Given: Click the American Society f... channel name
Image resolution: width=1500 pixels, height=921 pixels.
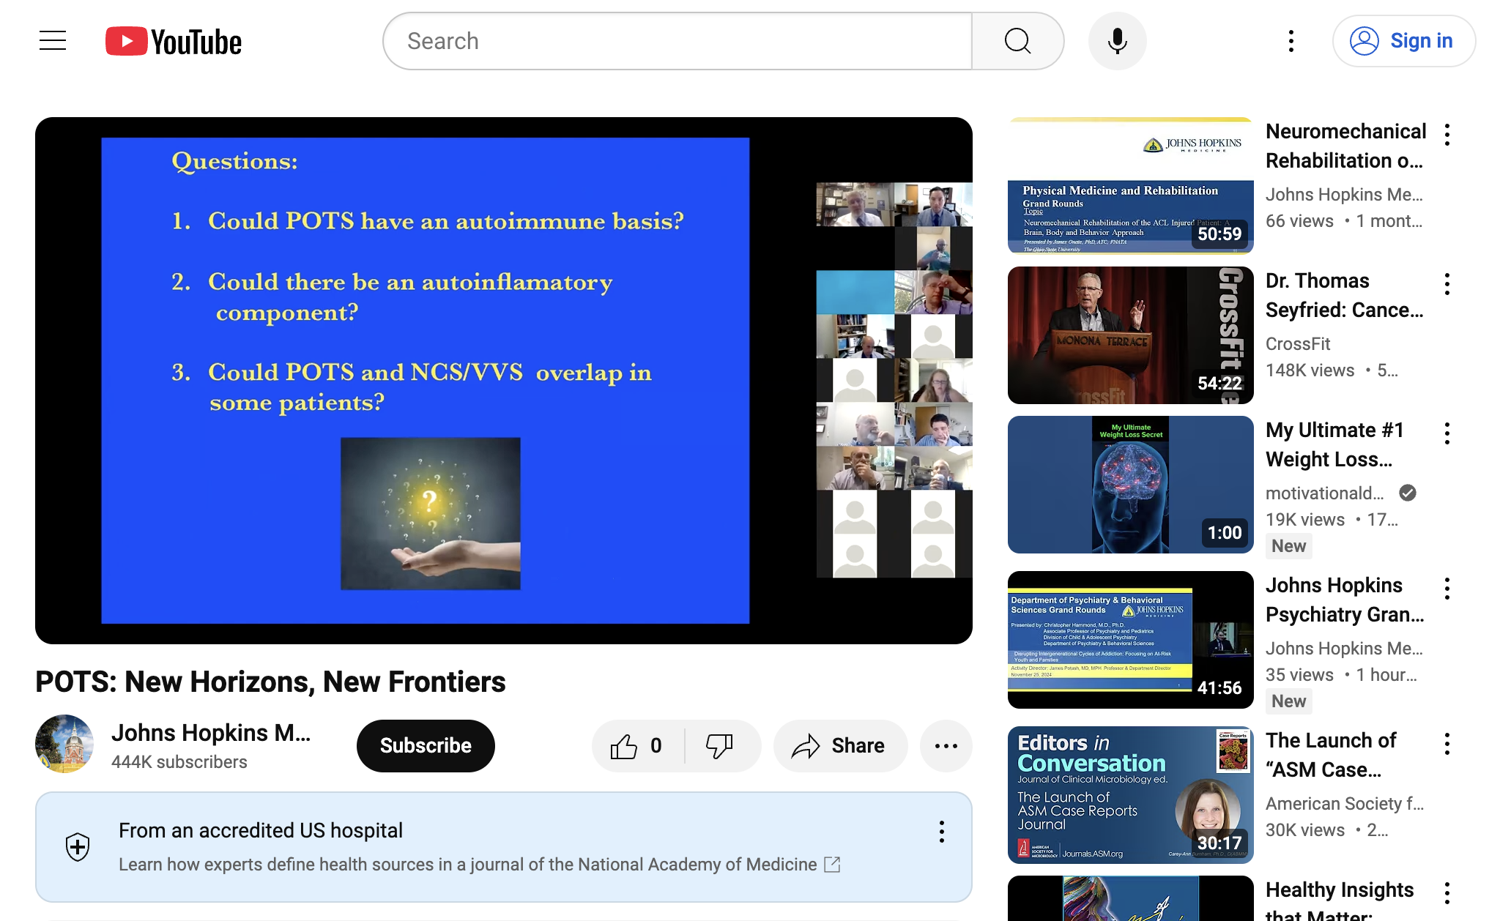Looking at the screenshot, I should pos(1345,804).
